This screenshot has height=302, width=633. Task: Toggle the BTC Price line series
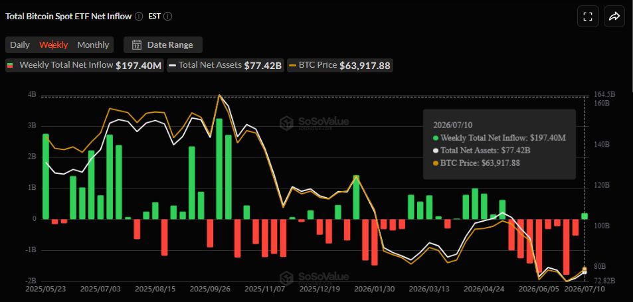click(x=340, y=65)
